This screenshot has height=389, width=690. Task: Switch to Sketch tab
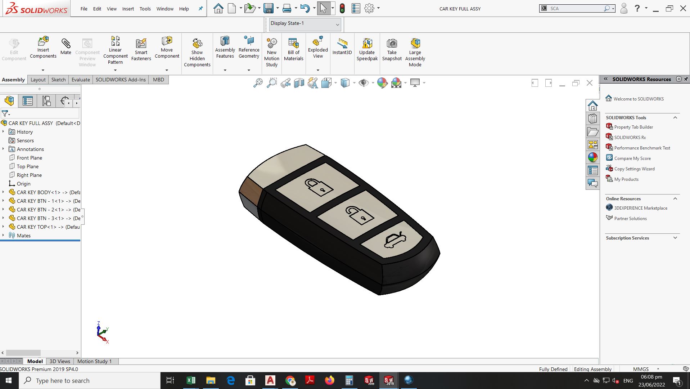point(58,80)
